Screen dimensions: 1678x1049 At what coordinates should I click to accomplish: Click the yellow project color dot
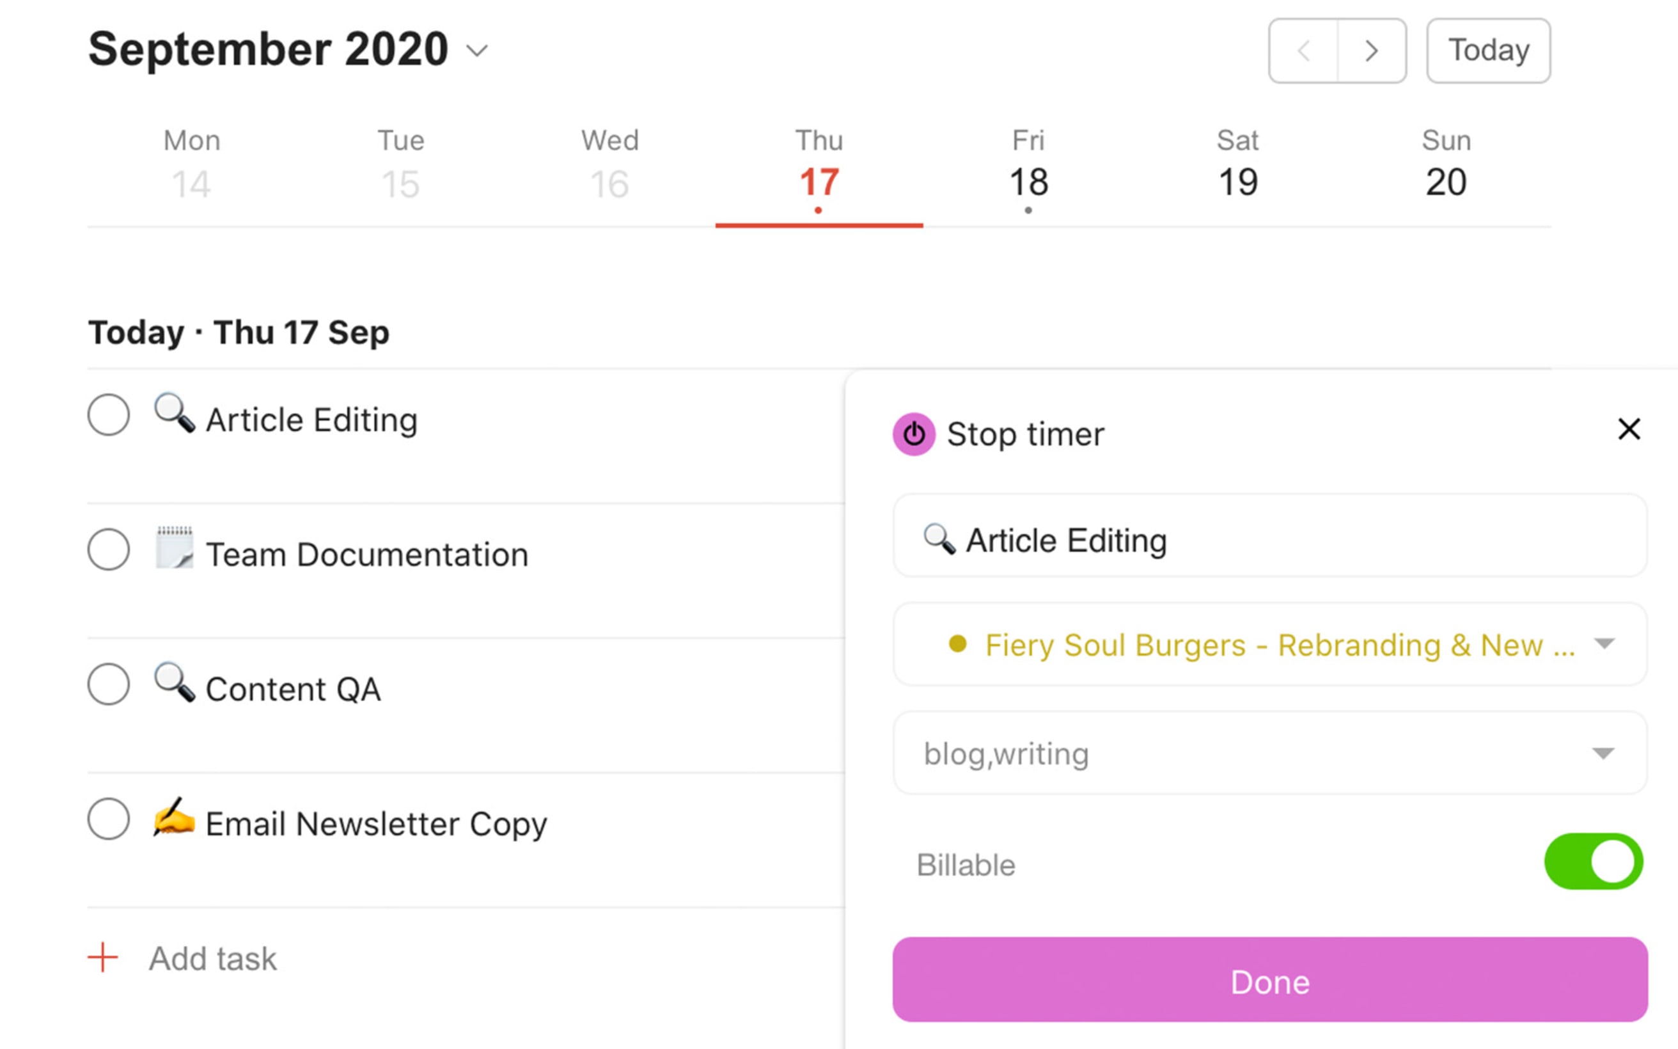point(961,645)
